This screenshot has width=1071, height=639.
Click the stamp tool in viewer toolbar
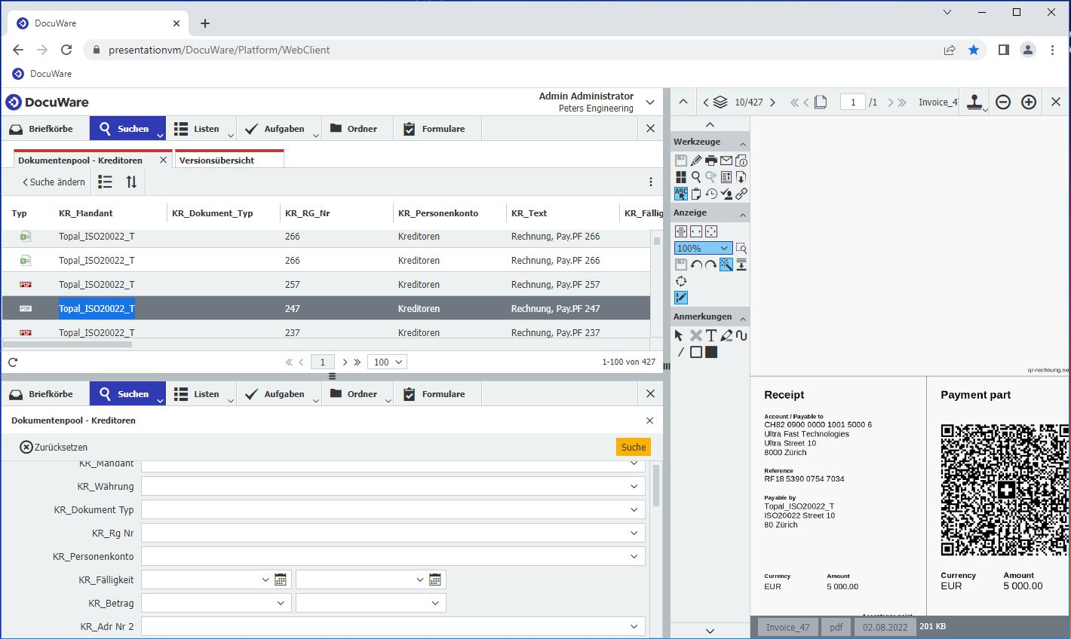[x=976, y=102]
